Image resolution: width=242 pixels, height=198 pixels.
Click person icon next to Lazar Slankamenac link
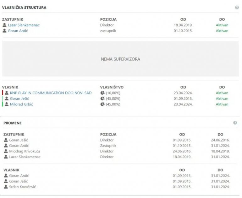tap(4, 25)
